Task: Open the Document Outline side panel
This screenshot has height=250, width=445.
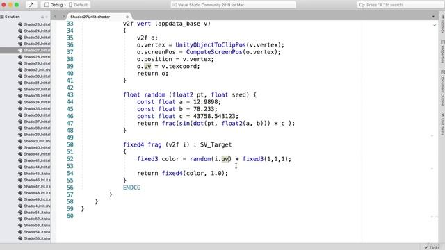Action: point(442,88)
